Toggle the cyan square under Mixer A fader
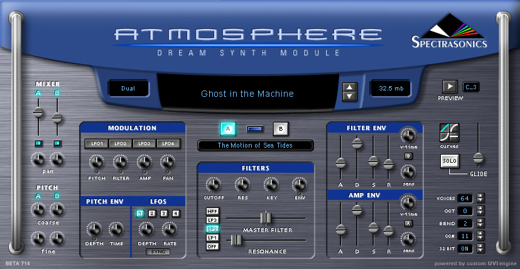The height and width of the screenshot is (269, 520). (x=38, y=143)
